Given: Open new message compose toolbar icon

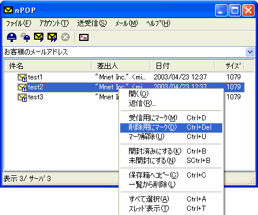Looking at the screenshot, I should coord(84,37).
